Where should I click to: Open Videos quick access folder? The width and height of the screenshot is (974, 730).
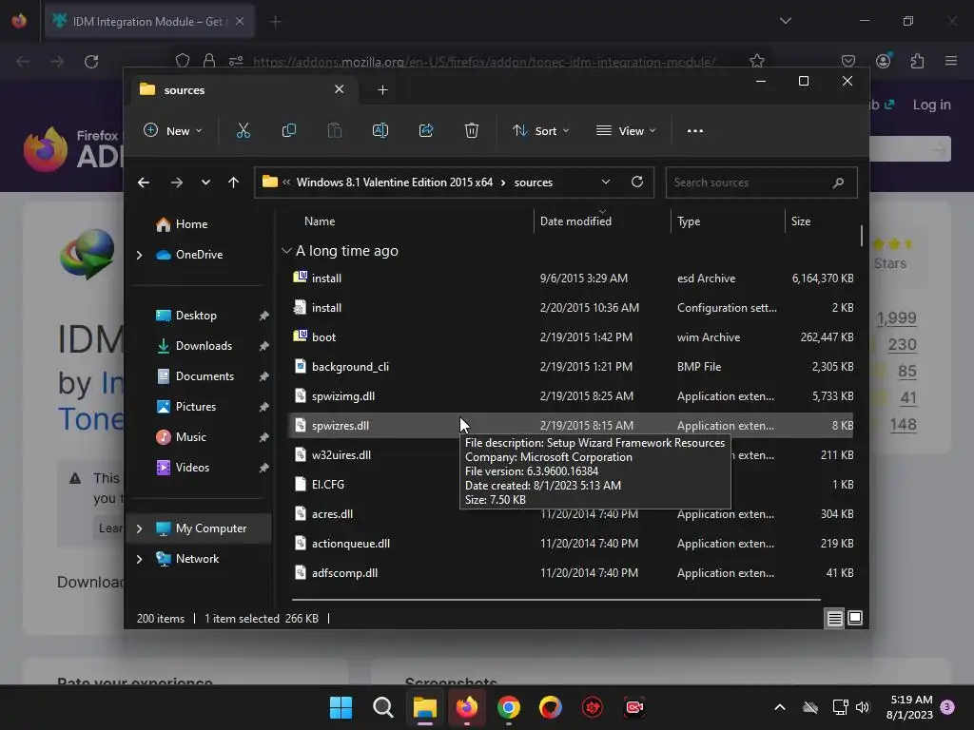(x=192, y=468)
